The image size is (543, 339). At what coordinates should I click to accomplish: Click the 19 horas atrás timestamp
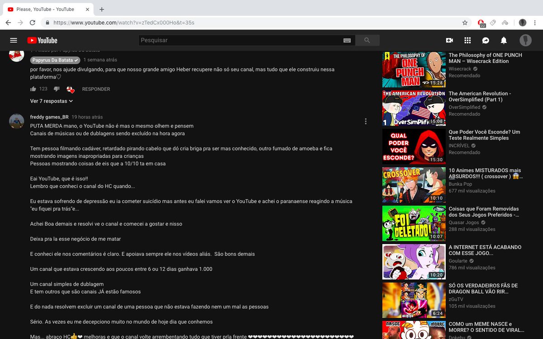(x=87, y=117)
